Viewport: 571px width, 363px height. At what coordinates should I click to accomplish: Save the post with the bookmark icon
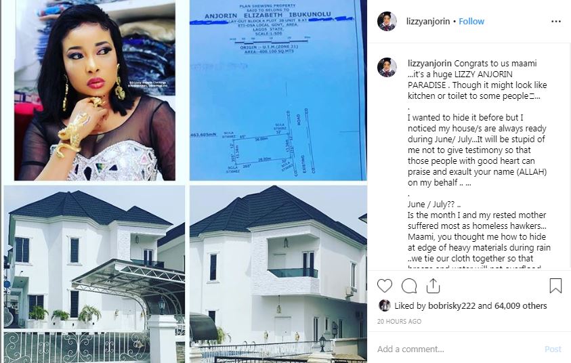tap(555, 286)
